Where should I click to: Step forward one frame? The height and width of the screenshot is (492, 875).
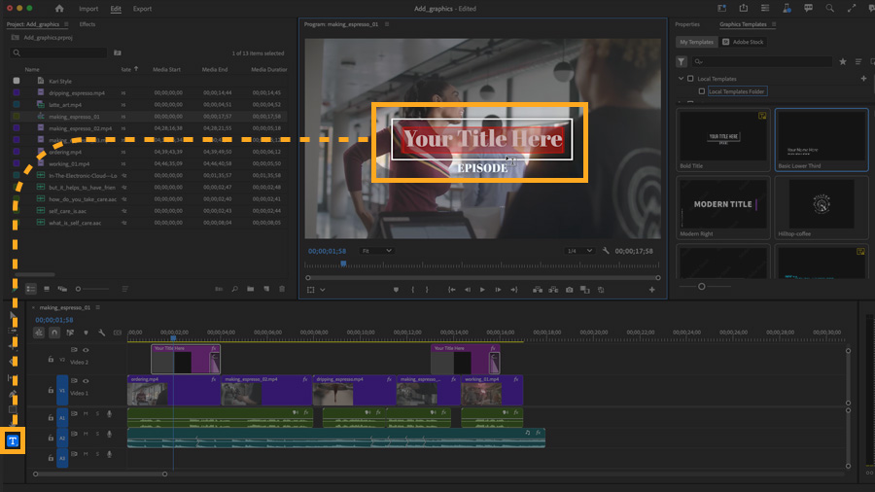pos(499,290)
